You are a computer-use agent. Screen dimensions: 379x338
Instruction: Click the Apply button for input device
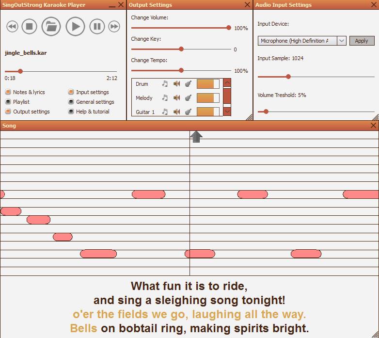[x=362, y=41]
